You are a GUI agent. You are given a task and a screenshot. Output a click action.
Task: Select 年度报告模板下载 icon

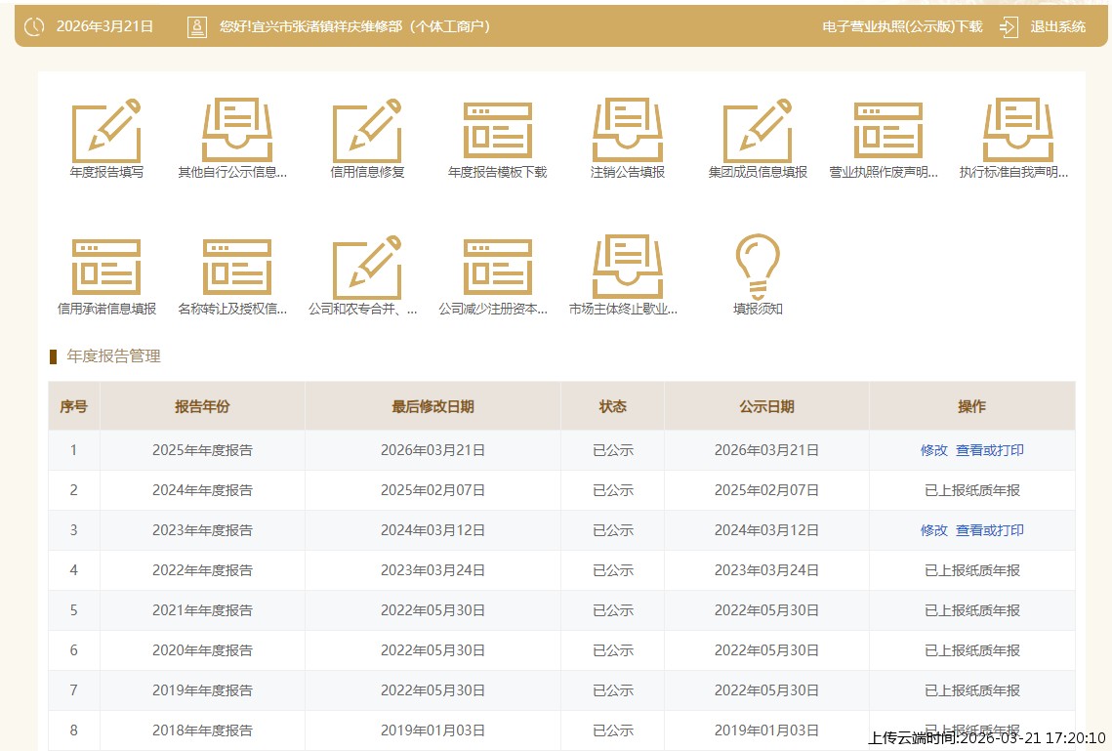498,131
